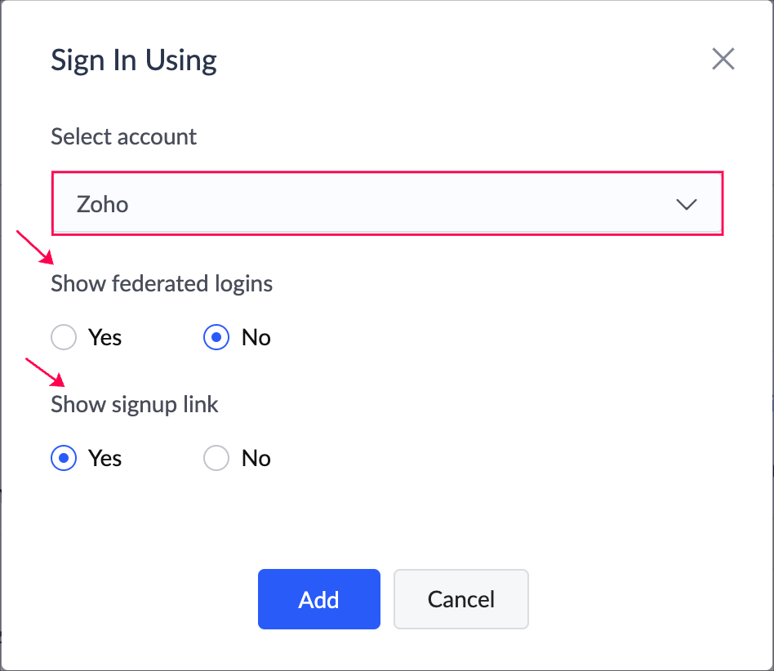Click the Yes label under signup link
Screen dimensions: 774x671
105,458
